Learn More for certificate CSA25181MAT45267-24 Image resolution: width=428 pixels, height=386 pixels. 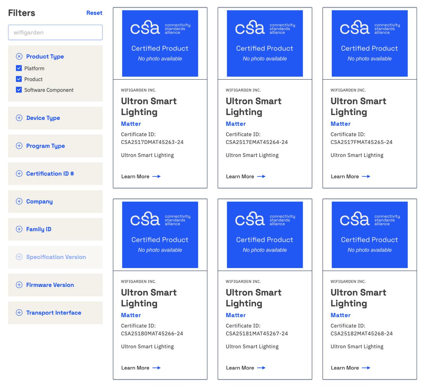[x=246, y=368]
